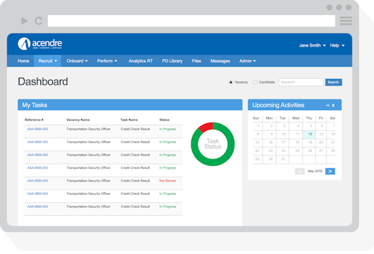374x254 pixels.
Task: Click the Vacancy Name column header
Action: point(78,120)
